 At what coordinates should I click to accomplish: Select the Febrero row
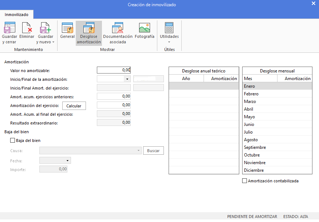click(277, 94)
